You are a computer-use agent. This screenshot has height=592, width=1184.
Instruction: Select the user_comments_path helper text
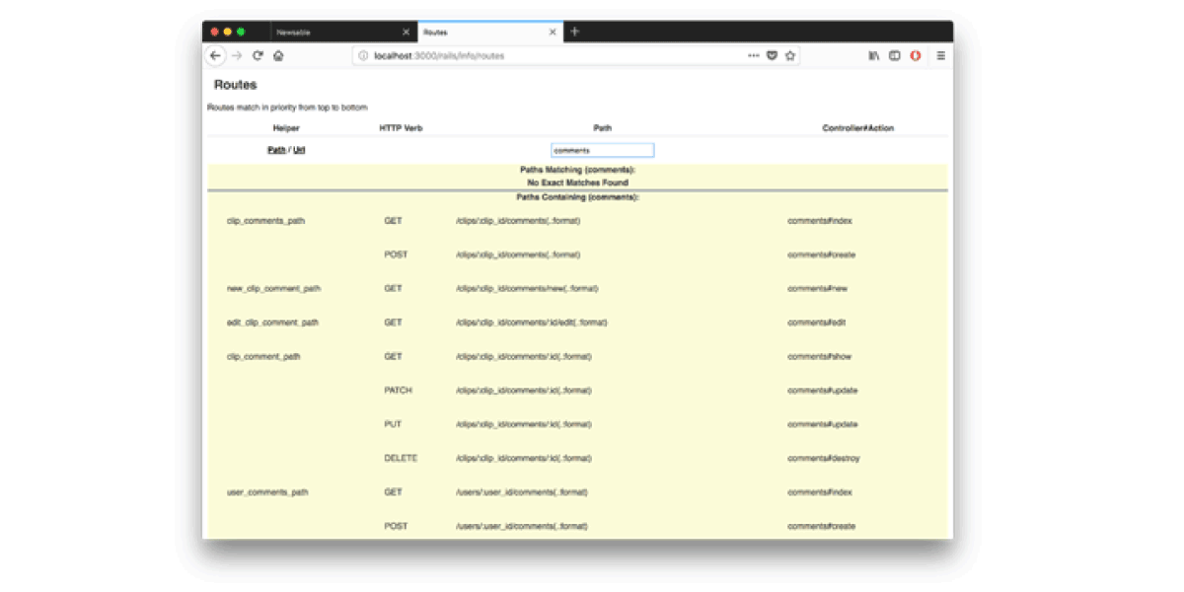click(267, 492)
